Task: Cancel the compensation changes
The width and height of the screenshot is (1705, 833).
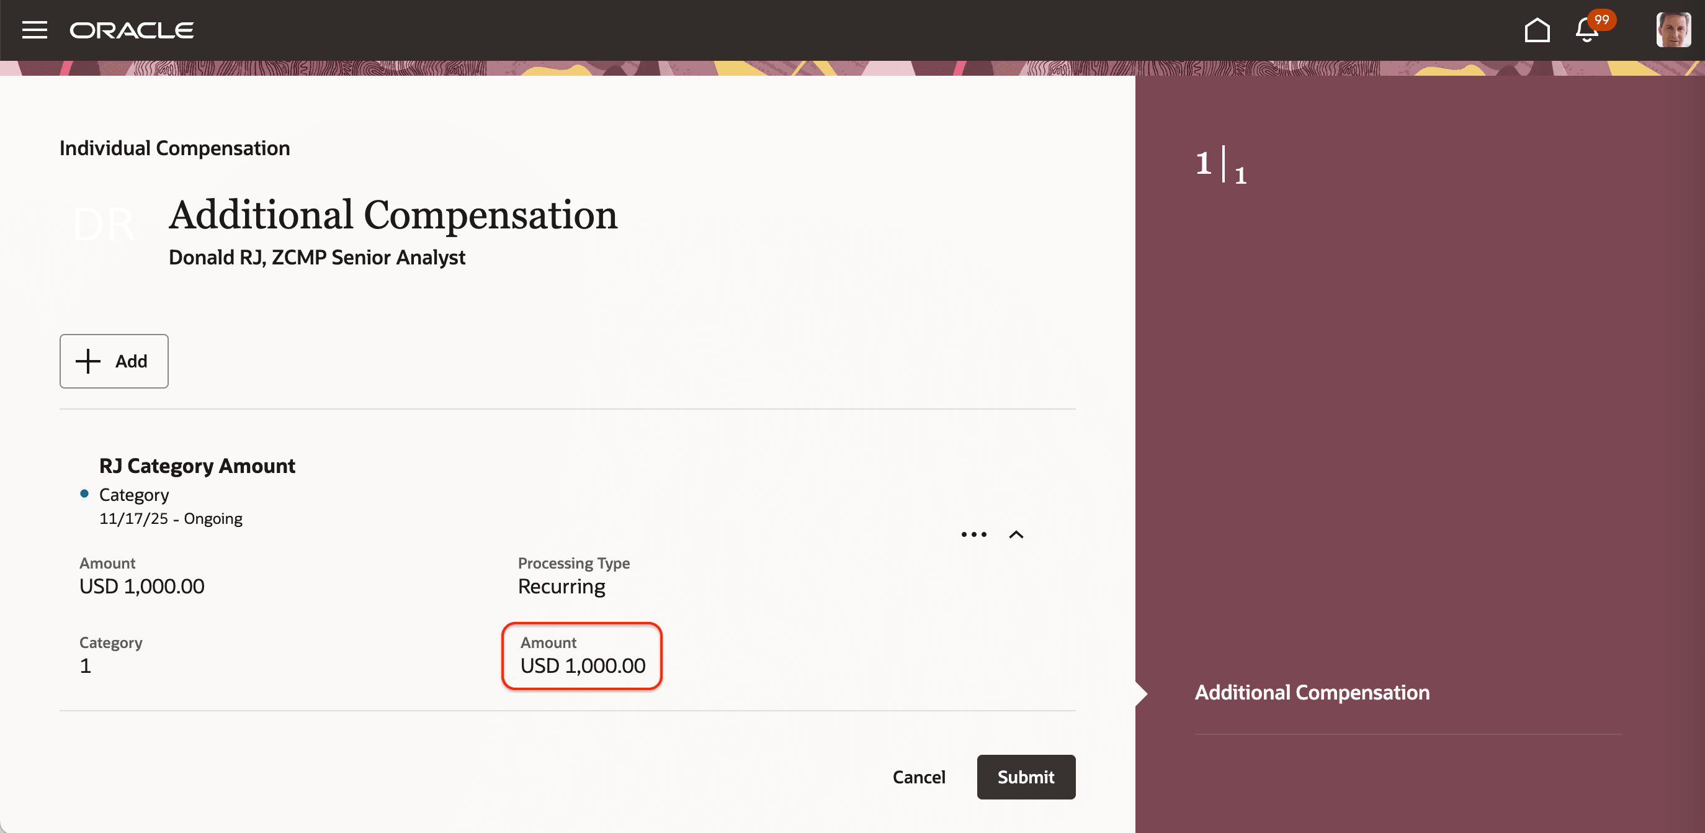Action: pyautogui.click(x=919, y=777)
